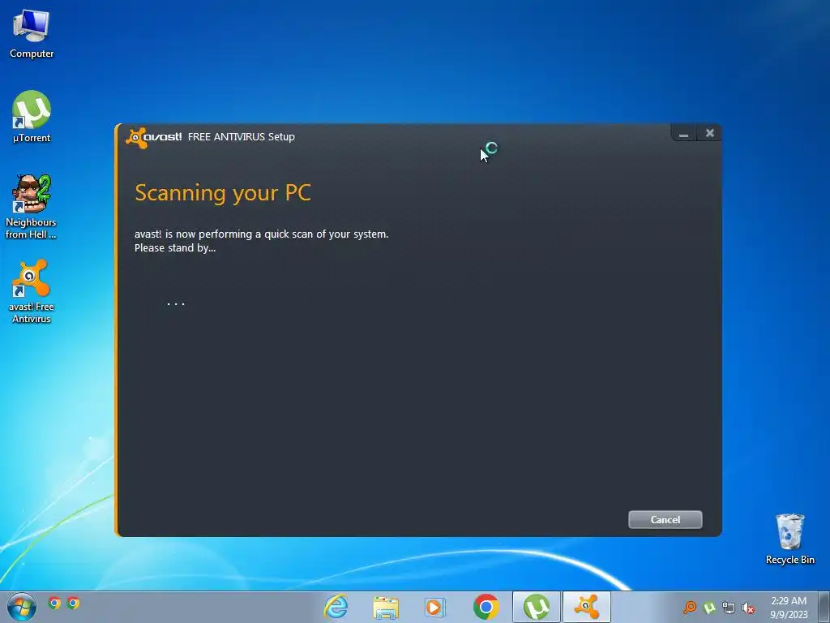Click the second Chrome quick-launch icon

click(74, 603)
